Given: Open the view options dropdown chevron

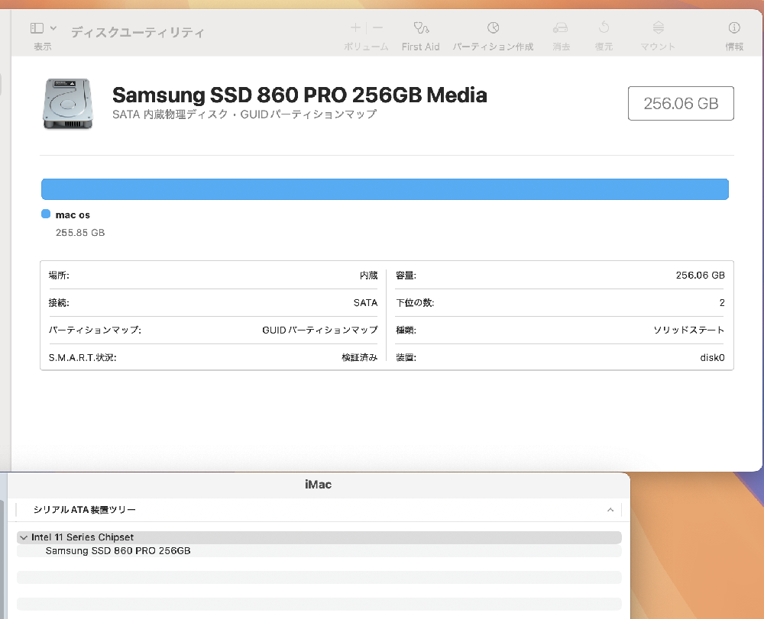Looking at the screenshot, I should [53, 28].
